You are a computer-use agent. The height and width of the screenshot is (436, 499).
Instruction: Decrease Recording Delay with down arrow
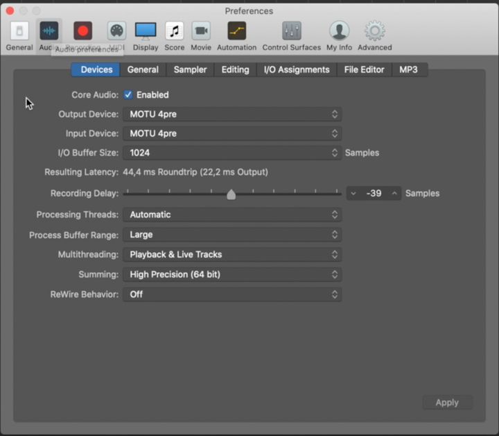(x=353, y=193)
